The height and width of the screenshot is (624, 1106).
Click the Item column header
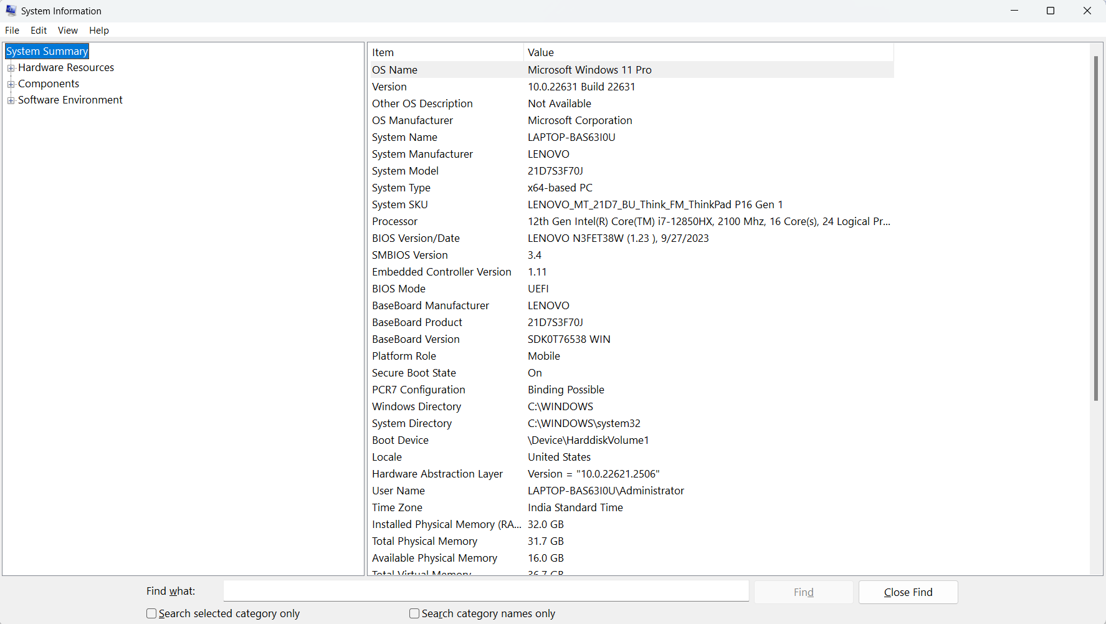[446, 52]
